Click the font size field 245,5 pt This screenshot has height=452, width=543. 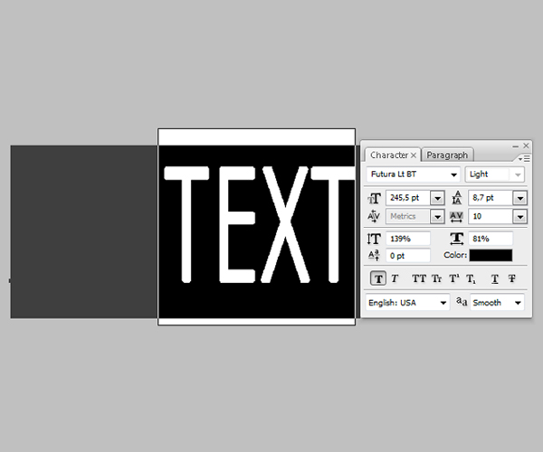point(408,198)
